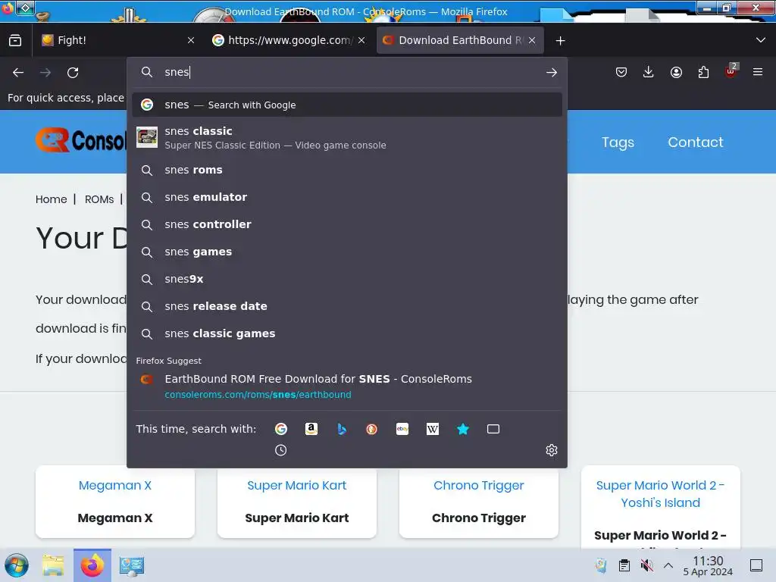Reload the current page
Viewport: 776px width, 582px height.
click(73, 73)
